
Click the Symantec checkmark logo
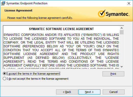coord(113,13)
